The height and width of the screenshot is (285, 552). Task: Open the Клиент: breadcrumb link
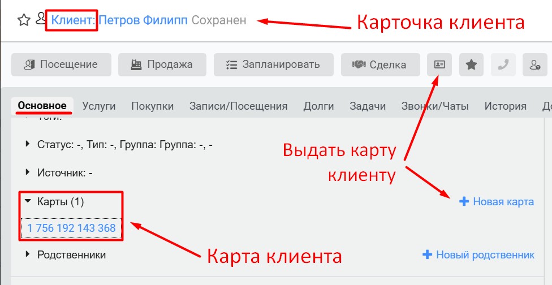coord(73,20)
